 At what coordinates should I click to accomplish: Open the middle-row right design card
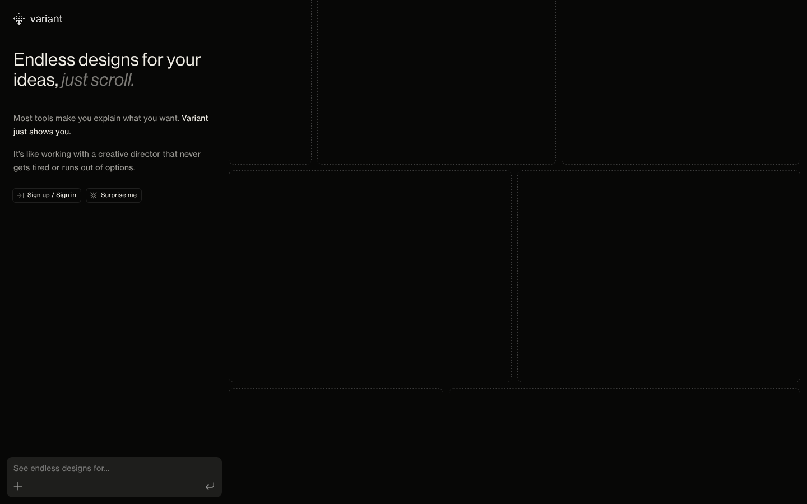(658, 276)
